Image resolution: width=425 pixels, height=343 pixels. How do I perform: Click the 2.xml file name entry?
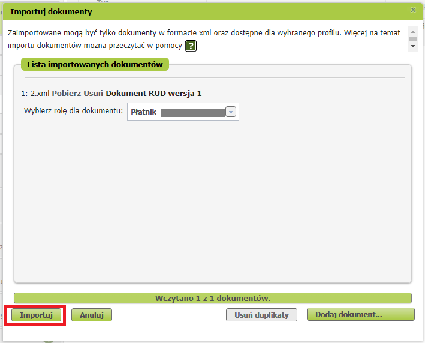(x=40, y=94)
